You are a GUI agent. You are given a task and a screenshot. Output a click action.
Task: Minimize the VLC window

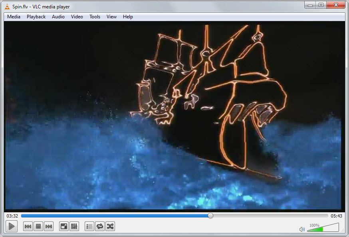pos(310,5)
